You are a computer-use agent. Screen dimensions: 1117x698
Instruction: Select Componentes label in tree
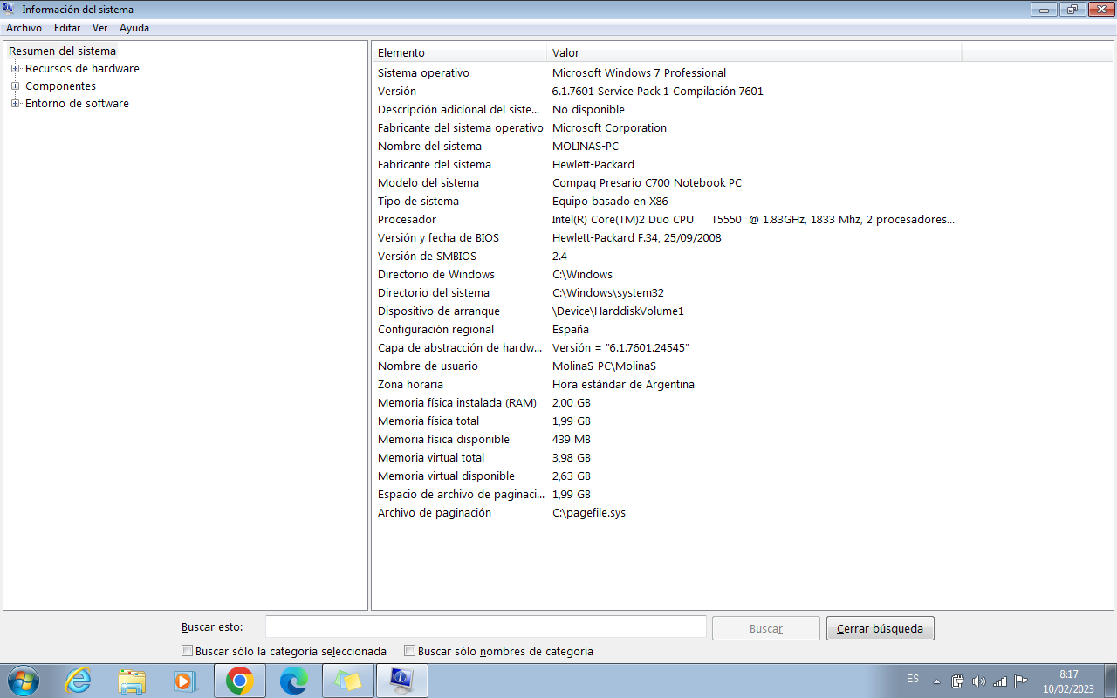coord(60,86)
